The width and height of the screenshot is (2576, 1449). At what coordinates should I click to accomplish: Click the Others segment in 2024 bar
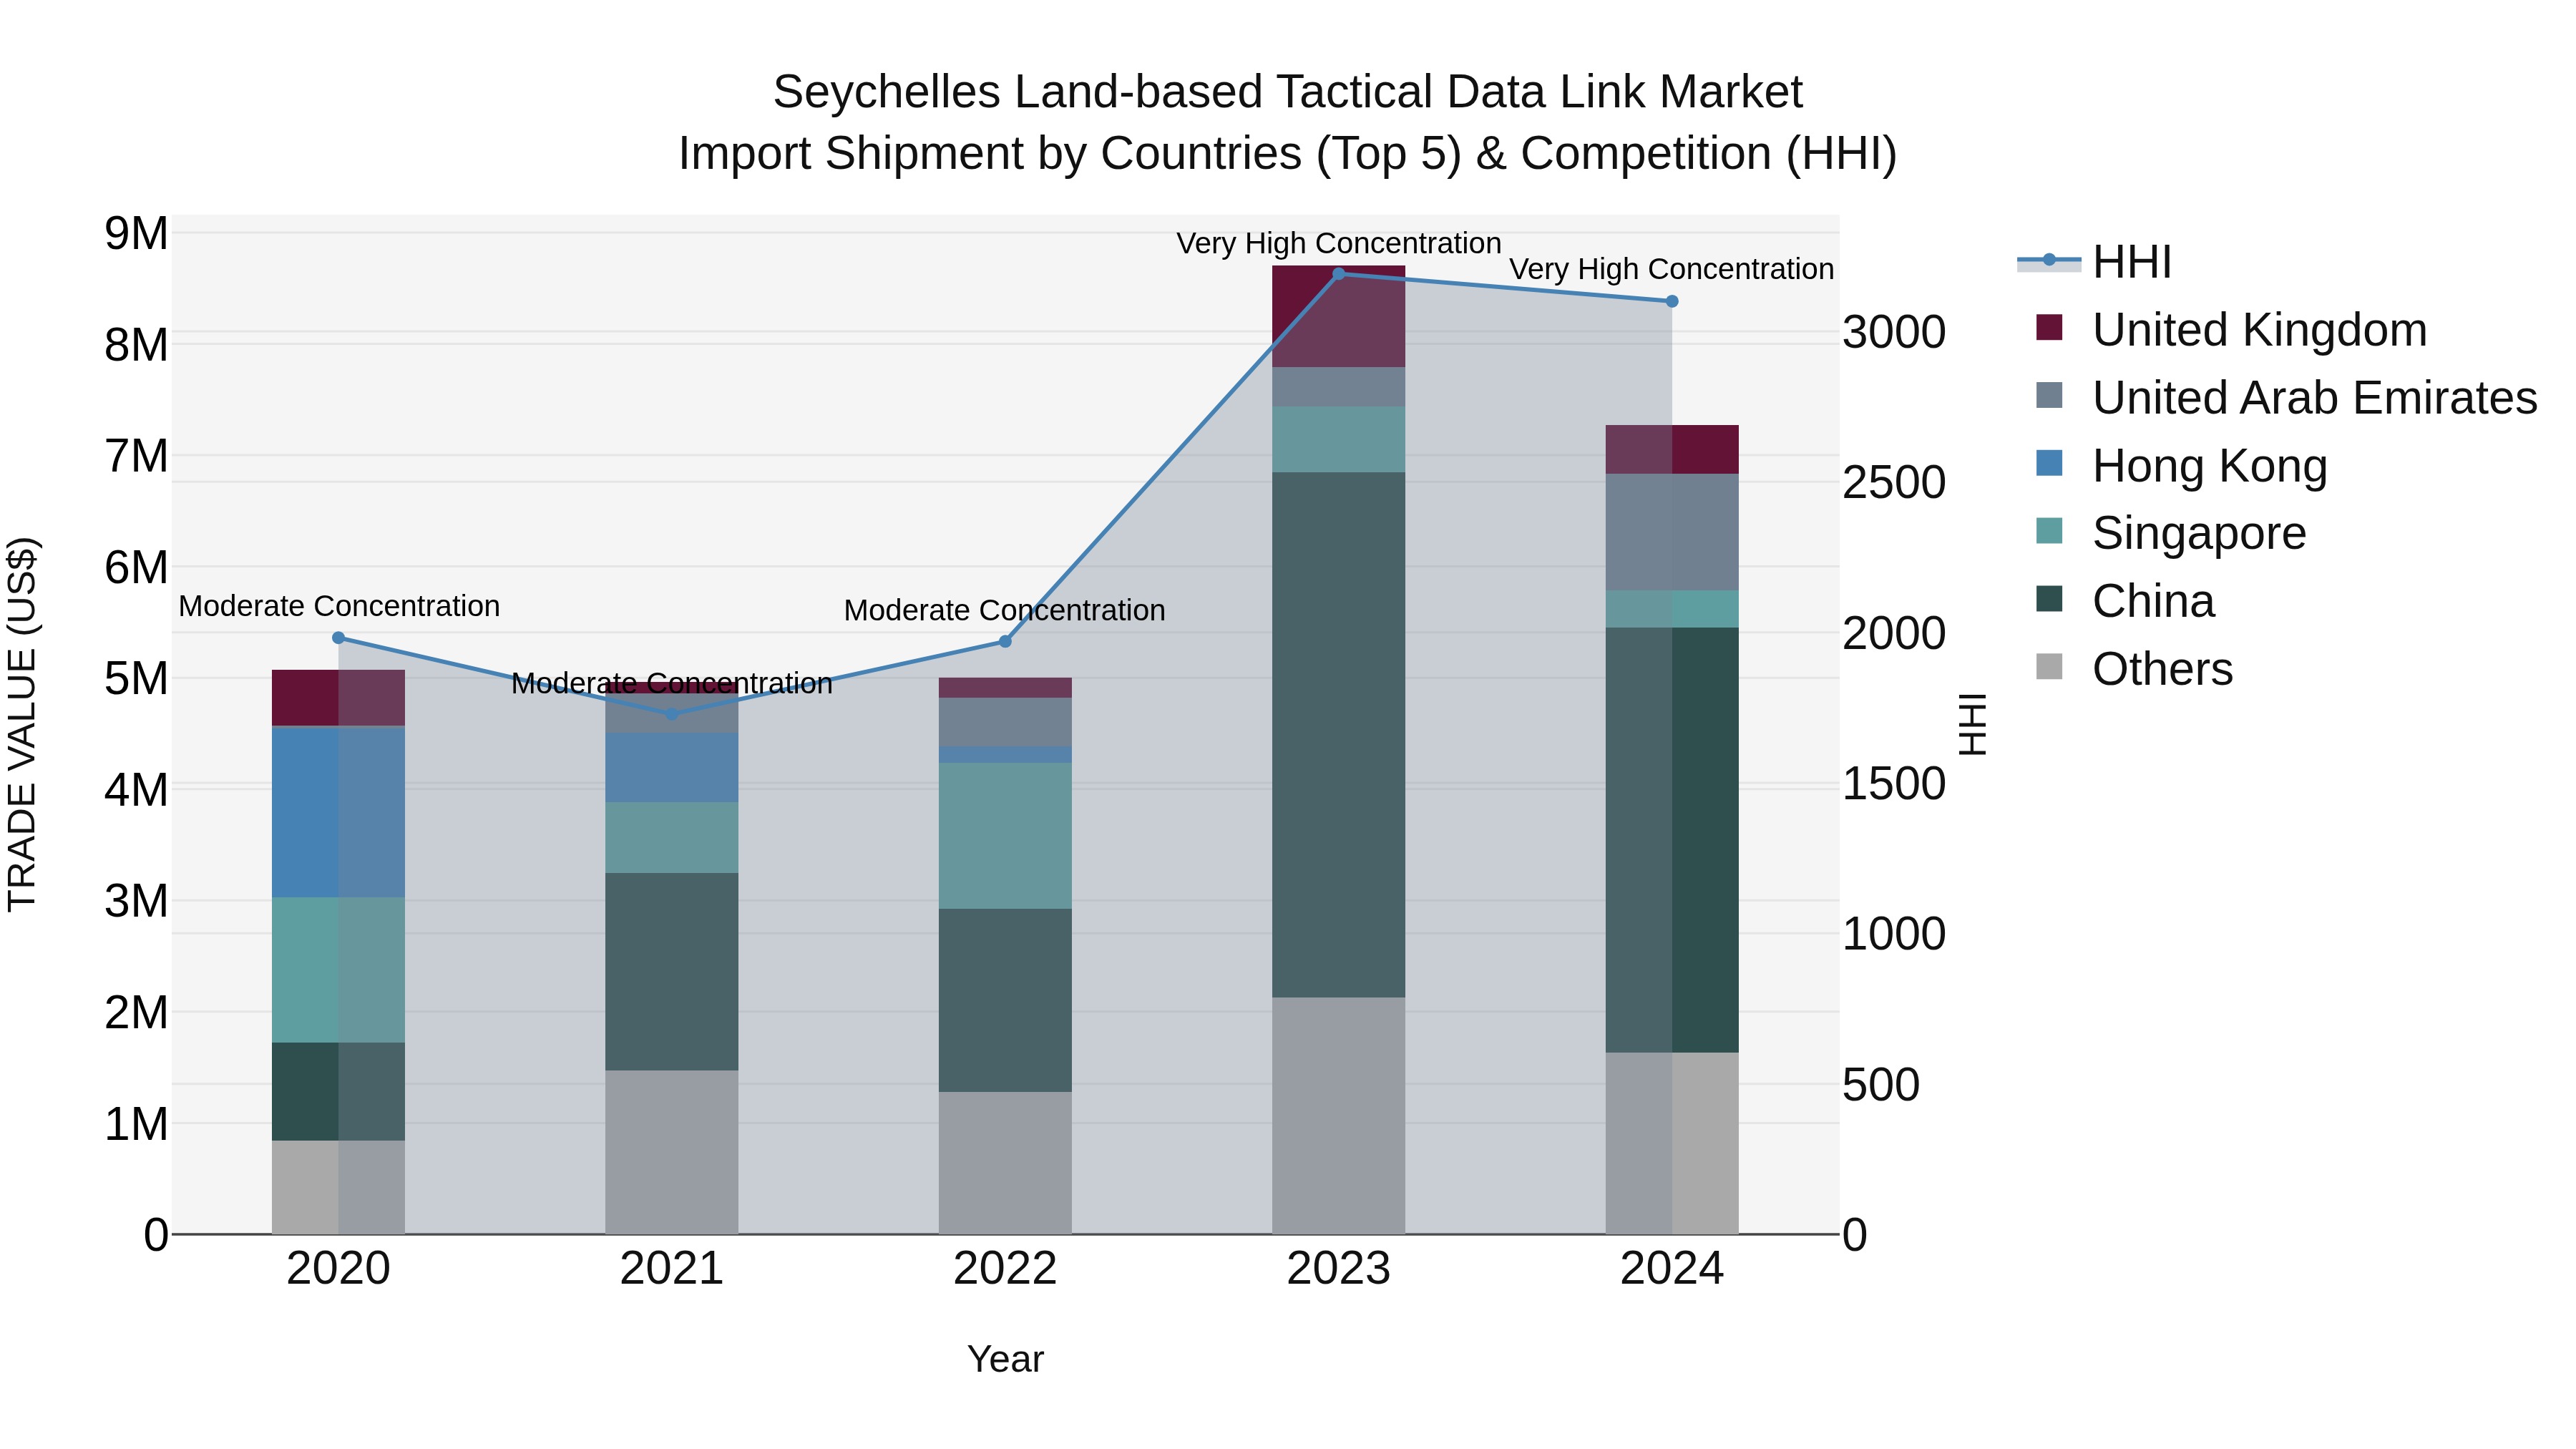pos(1672,1143)
